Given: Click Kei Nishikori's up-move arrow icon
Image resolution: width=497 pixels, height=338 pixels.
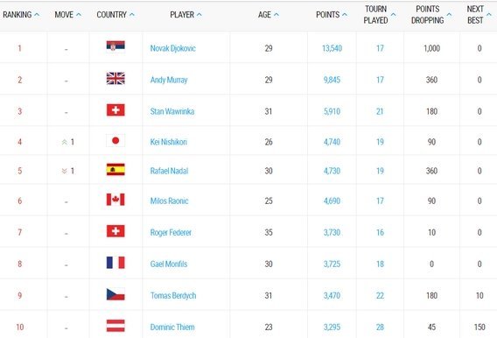Looking at the screenshot, I should [65, 142].
